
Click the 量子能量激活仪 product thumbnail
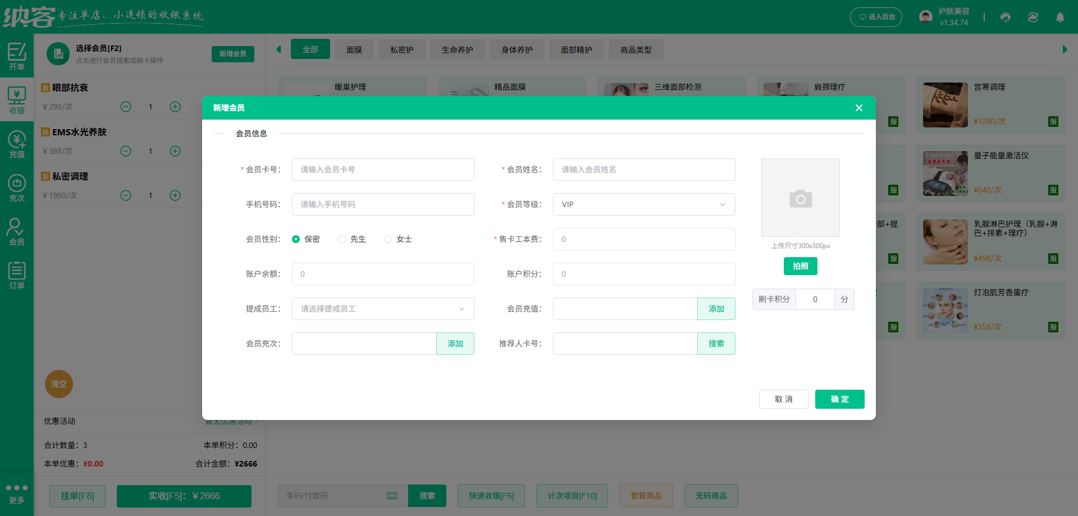click(x=945, y=173)
